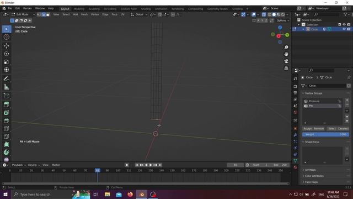Toggle X axis mesh mirror

click(x=258, y=20)
